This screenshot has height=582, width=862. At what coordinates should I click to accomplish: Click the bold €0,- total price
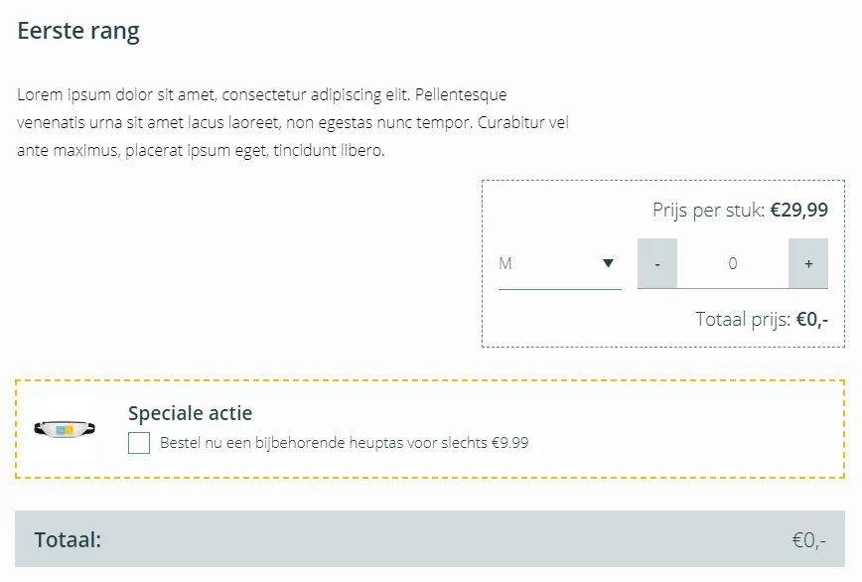click(x=812, y=319)
